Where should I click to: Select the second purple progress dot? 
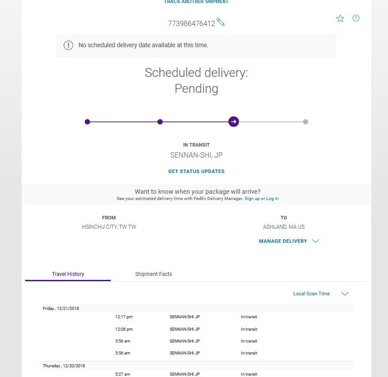160,122
